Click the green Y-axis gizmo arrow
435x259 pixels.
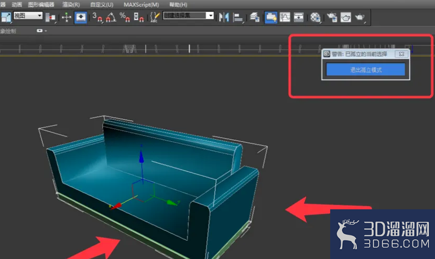point(172,203)
